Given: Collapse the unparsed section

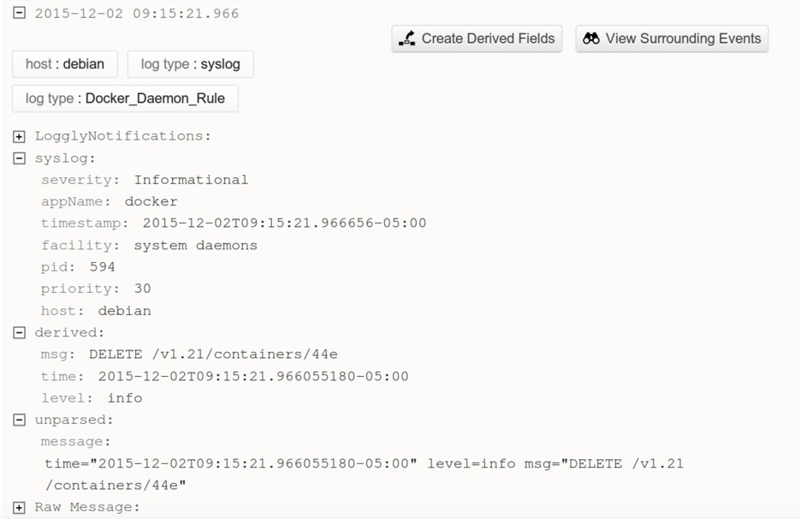Looking at the screenshot, I should tap(19, 420).
